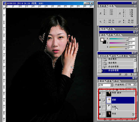Open the Layers panel flyout menu arrow

pyautogui.click(x=136, y=81)
